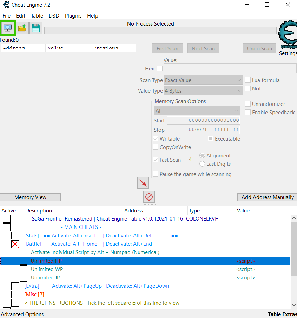Click the red no-entry clear list icon
Image resolution: width=297 pixels, height=318 pixels.
click(149, 197)
